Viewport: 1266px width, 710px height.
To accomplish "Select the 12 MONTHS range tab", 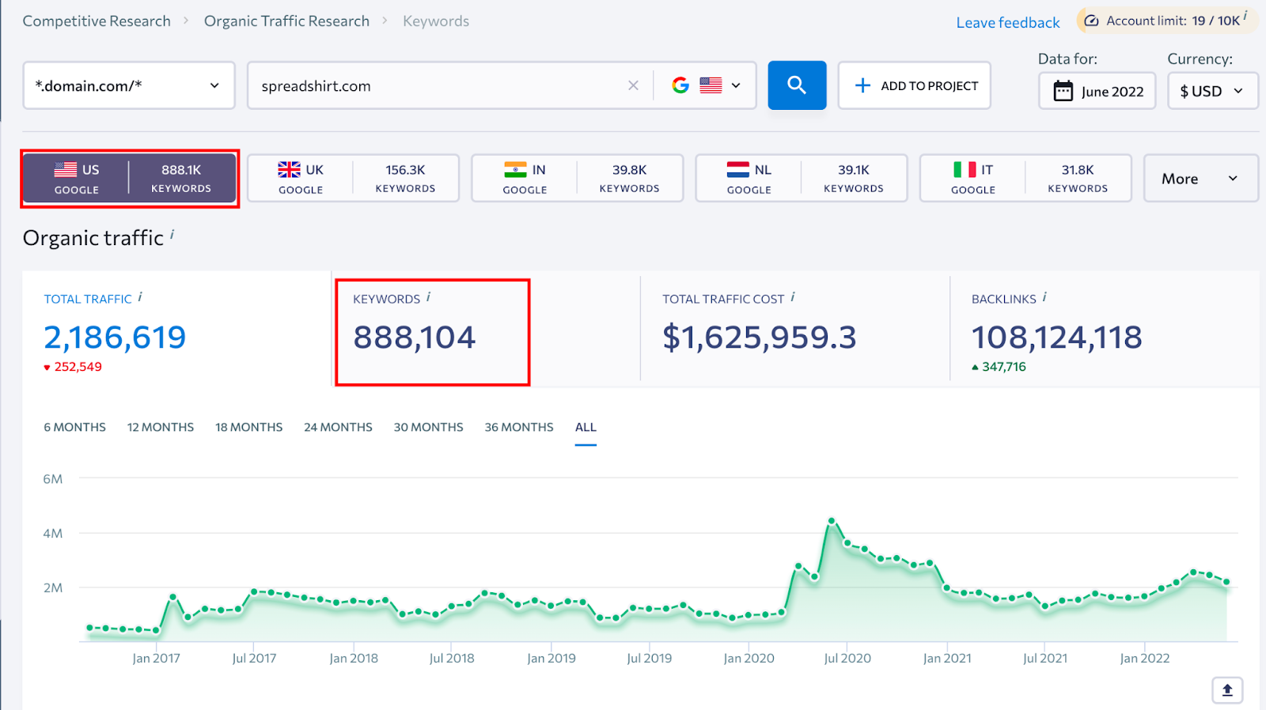I will click(161, 427).
